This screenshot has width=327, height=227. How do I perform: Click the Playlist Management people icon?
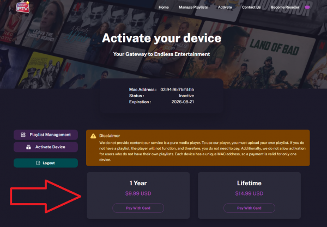coord(23,135)
